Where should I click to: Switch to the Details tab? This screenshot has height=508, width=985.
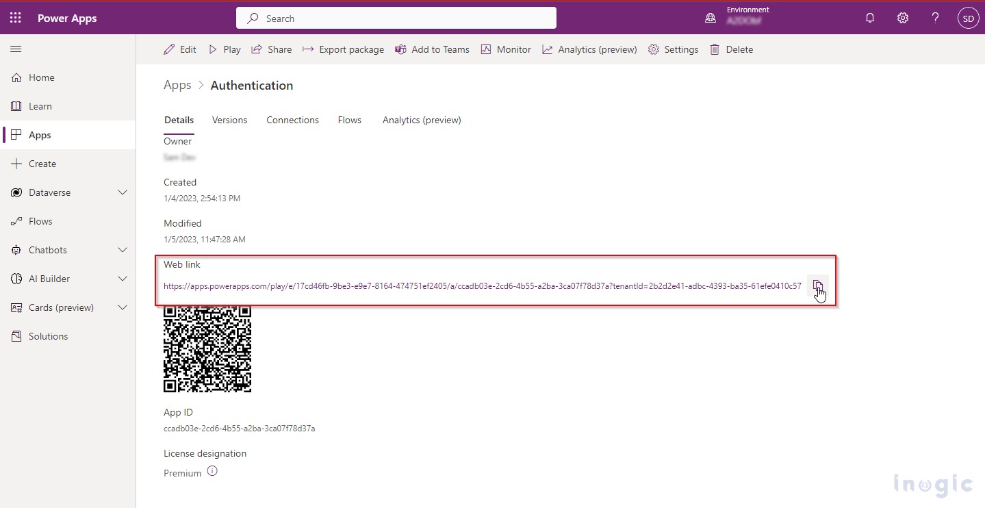pos(179,120)
